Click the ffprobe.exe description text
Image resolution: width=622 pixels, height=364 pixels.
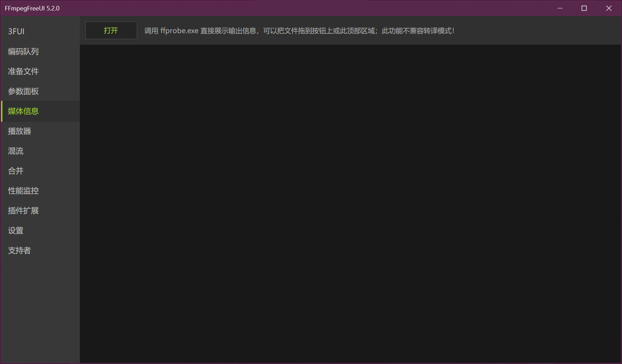pos(299,31)
